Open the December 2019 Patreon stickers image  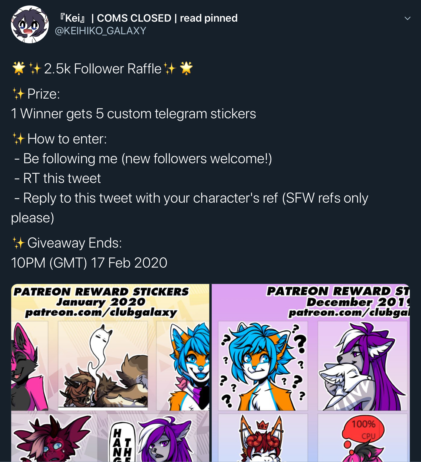click(x=311, y=373)
